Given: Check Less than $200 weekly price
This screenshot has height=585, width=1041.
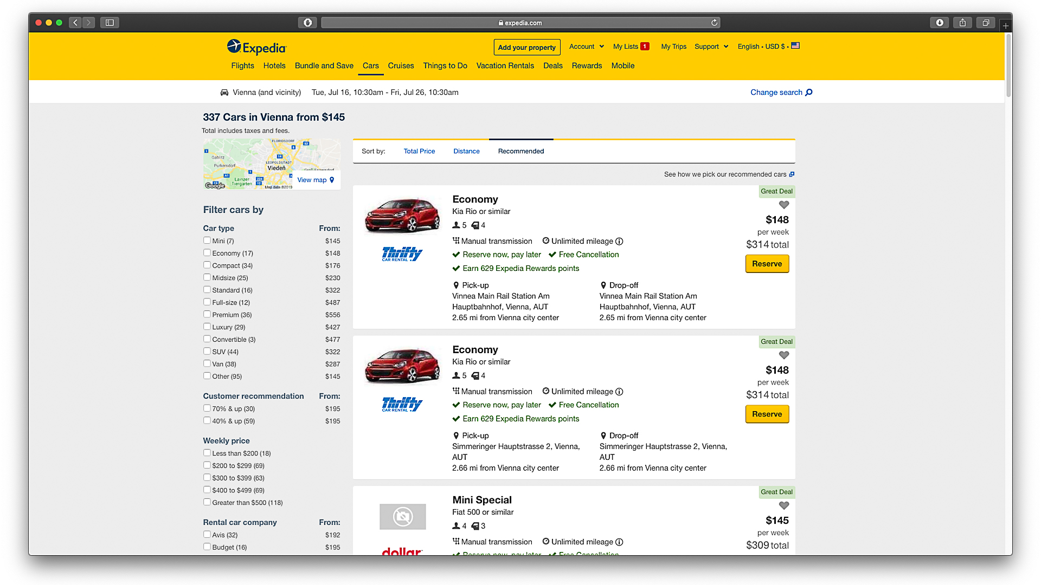Looking at the screenshot, I should coord(207,453).
